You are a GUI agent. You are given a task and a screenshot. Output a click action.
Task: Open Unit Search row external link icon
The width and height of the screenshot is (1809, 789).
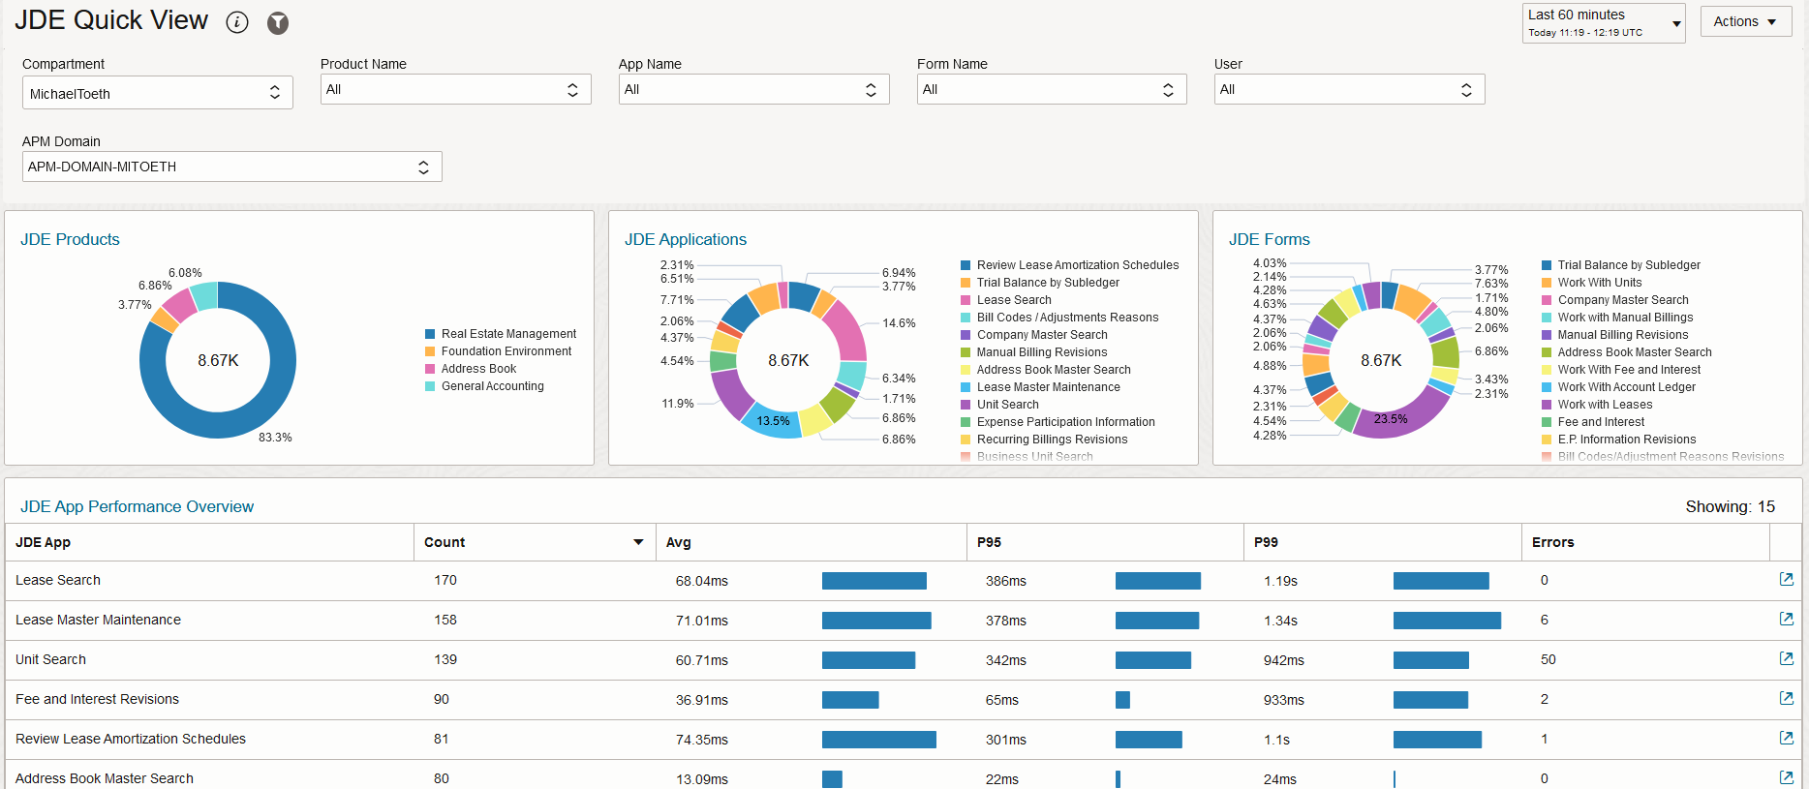(x=1787, y=658)
